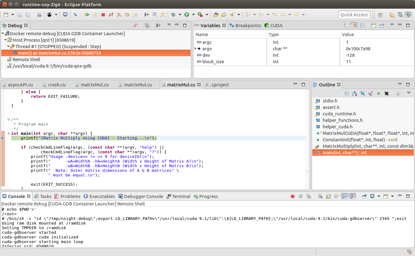The image size is (415, 256).
Task: Toggle Scroll Lock in the Console
Action: (328, 196)
